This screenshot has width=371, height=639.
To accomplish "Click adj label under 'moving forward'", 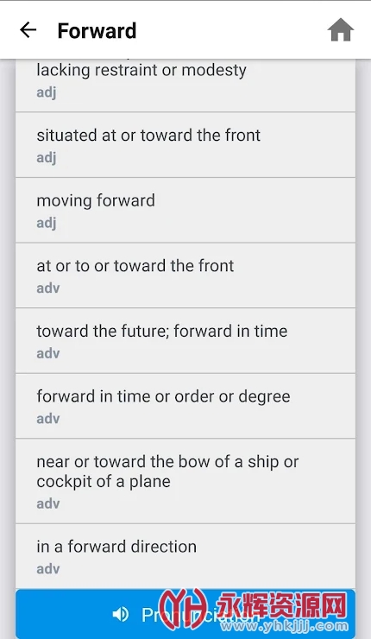I will pyautogui.click(x=47, y=223).
